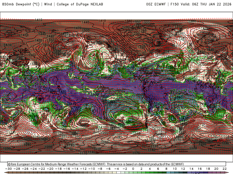Click the "850mb Dewpoint (°C)" title text
The height and width of the screenshot is (174, 233).
pyautogui.click(x=21, y=4)
